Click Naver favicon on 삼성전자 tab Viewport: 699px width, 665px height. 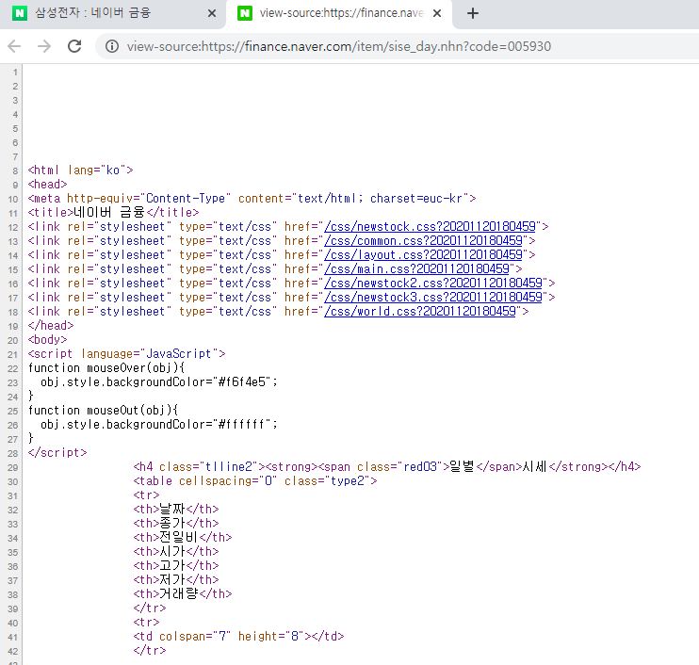(x=19, y=13)
